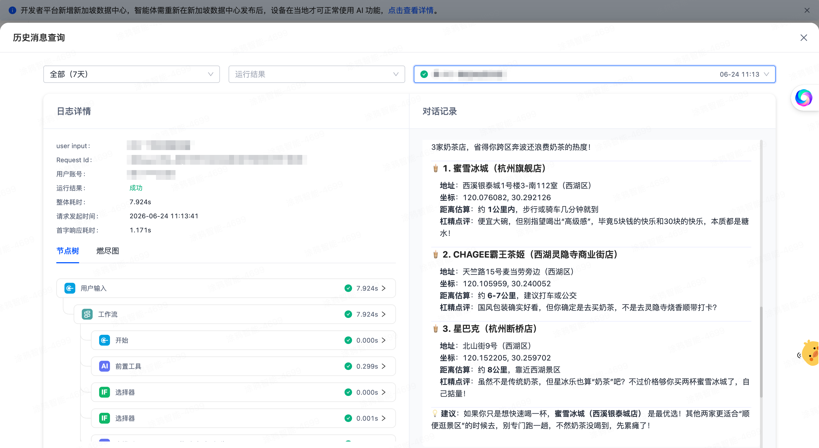Screen dimensions: 819x448
Task: Click the 对话记录 panel title
Action: pos(439,111)
